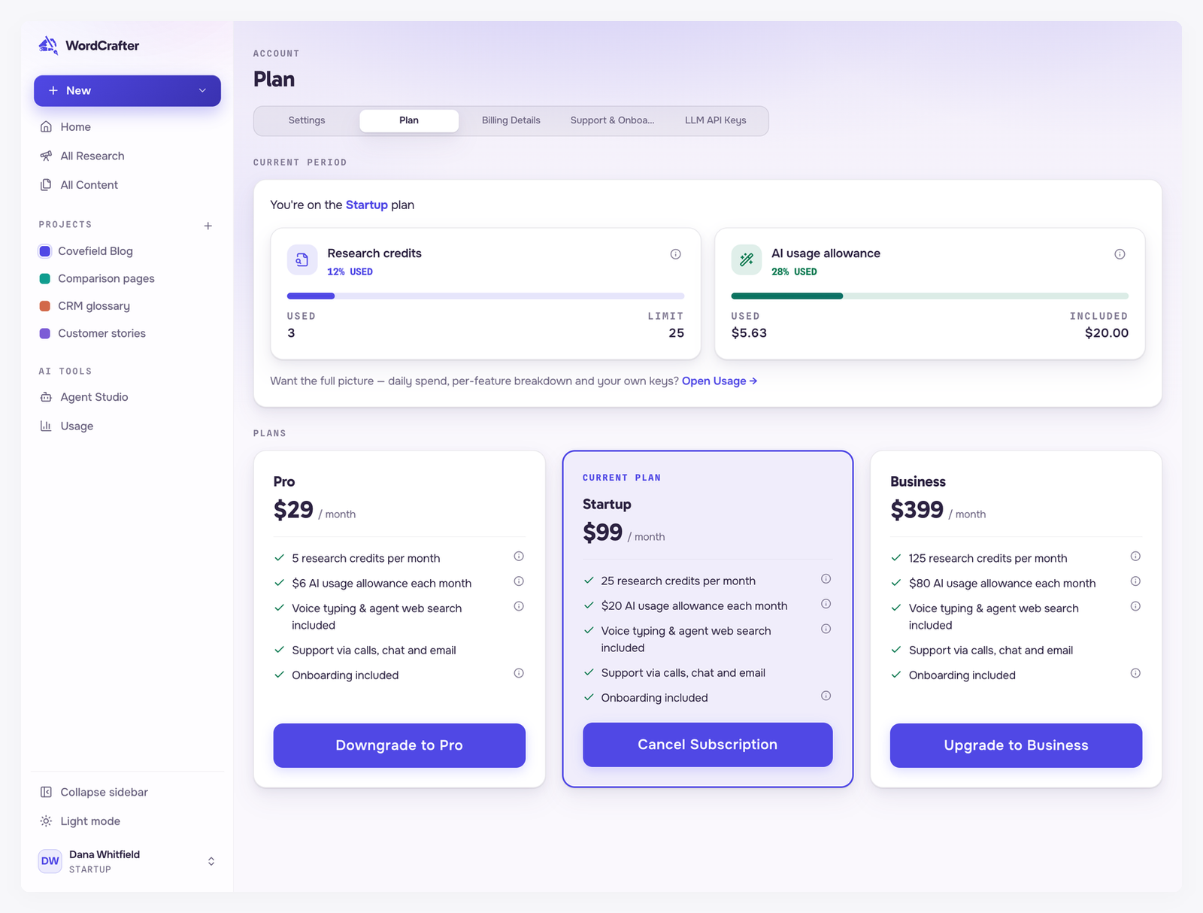Click info icon for Pro 5 research credits
The image size is (1203, 913).
pyautogui.click(x=519, y=557)
